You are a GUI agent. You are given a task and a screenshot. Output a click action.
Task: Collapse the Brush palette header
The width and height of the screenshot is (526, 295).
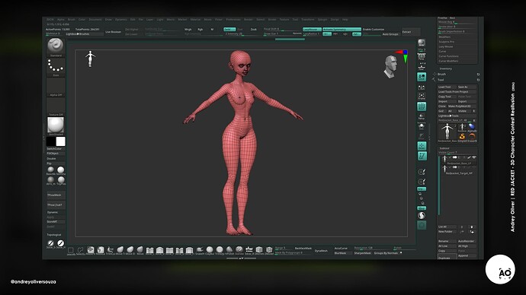pos(442,75)
